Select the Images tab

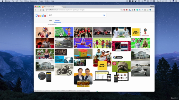click(57, 21)
